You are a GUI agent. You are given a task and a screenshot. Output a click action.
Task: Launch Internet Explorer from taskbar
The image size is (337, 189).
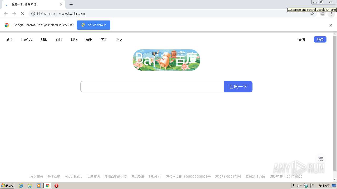pos(21,186)
